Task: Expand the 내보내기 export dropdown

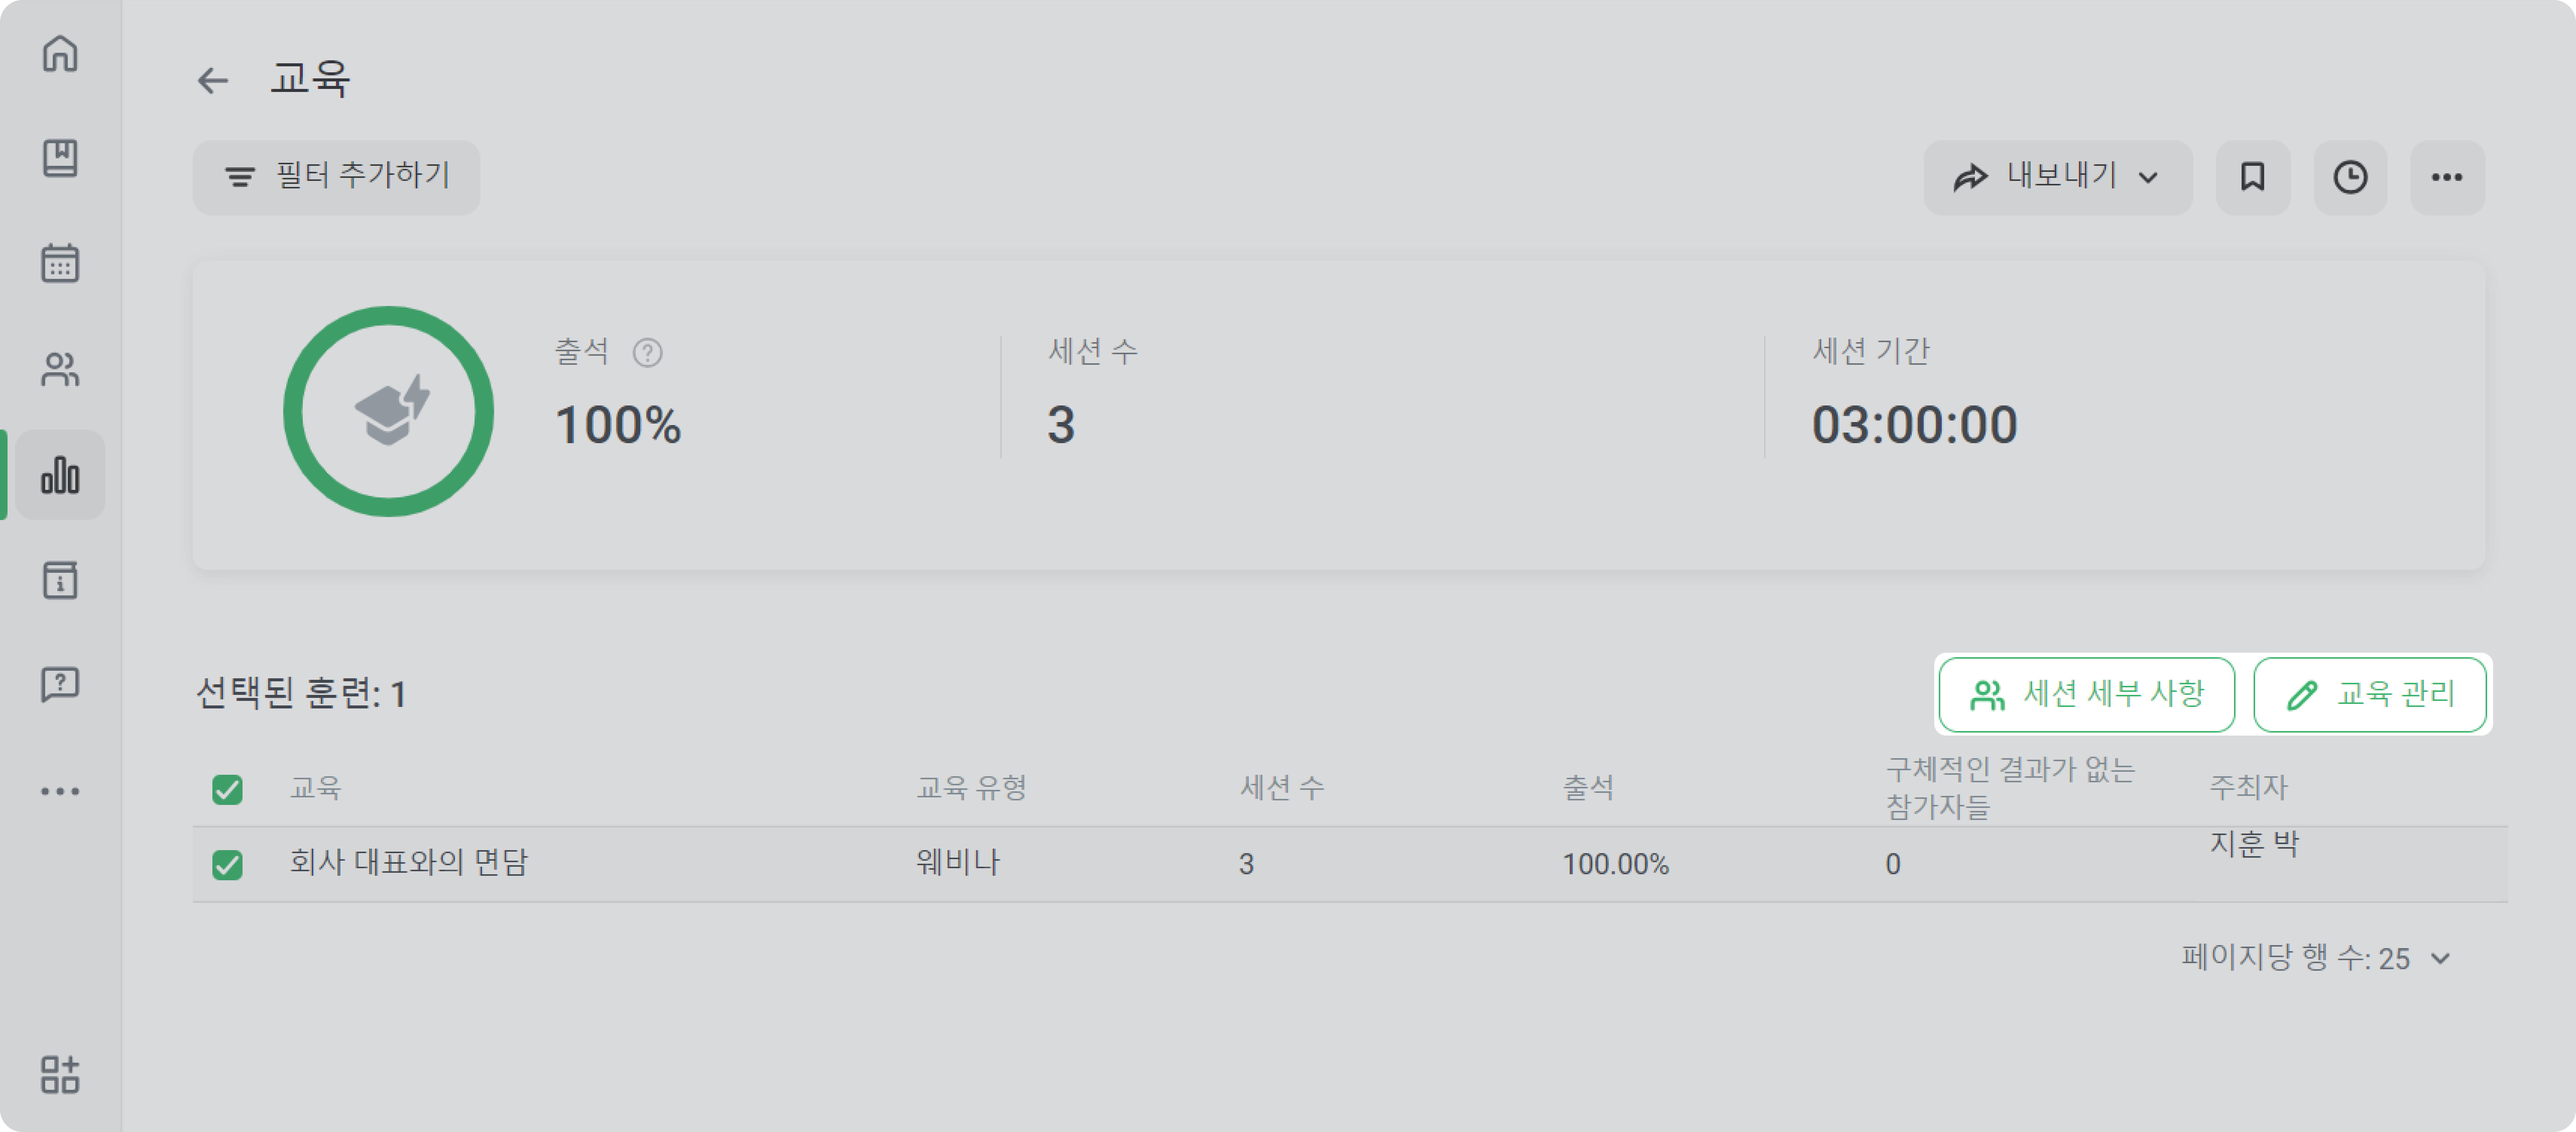Action: [2057, 177]
